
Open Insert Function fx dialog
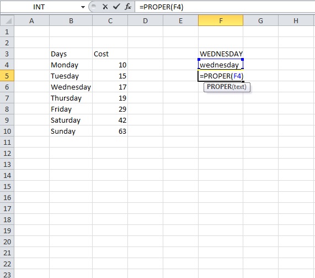128,7
